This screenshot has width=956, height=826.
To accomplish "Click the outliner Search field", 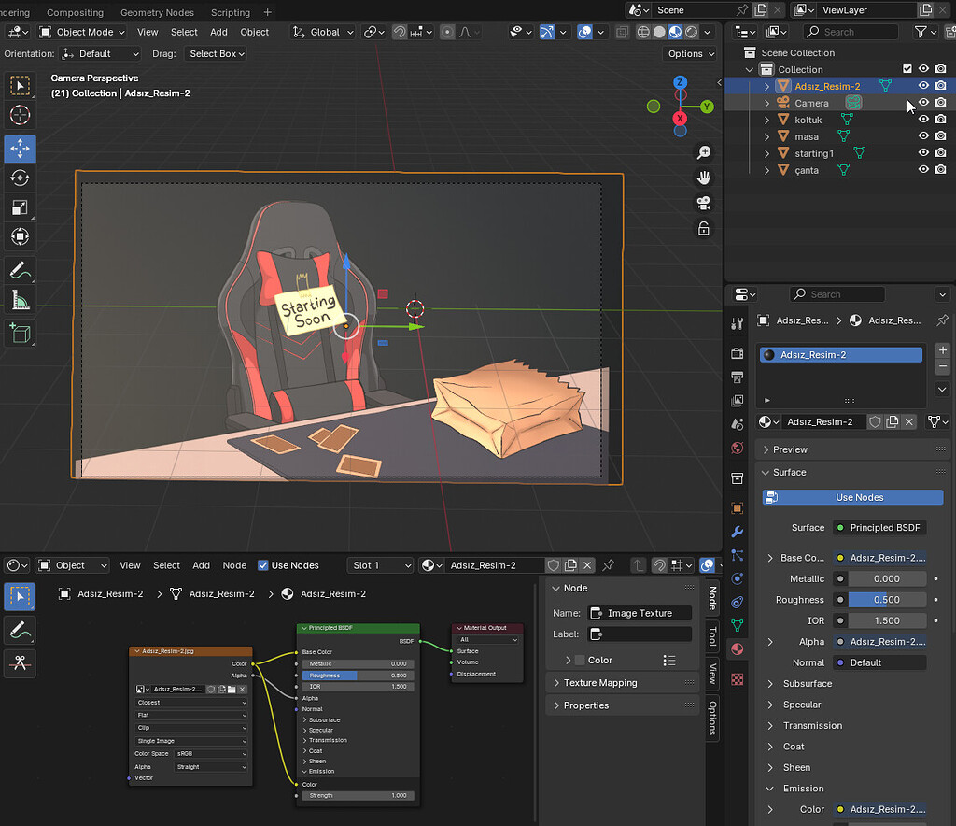I will pyautogui.click(x=851, y=32).
